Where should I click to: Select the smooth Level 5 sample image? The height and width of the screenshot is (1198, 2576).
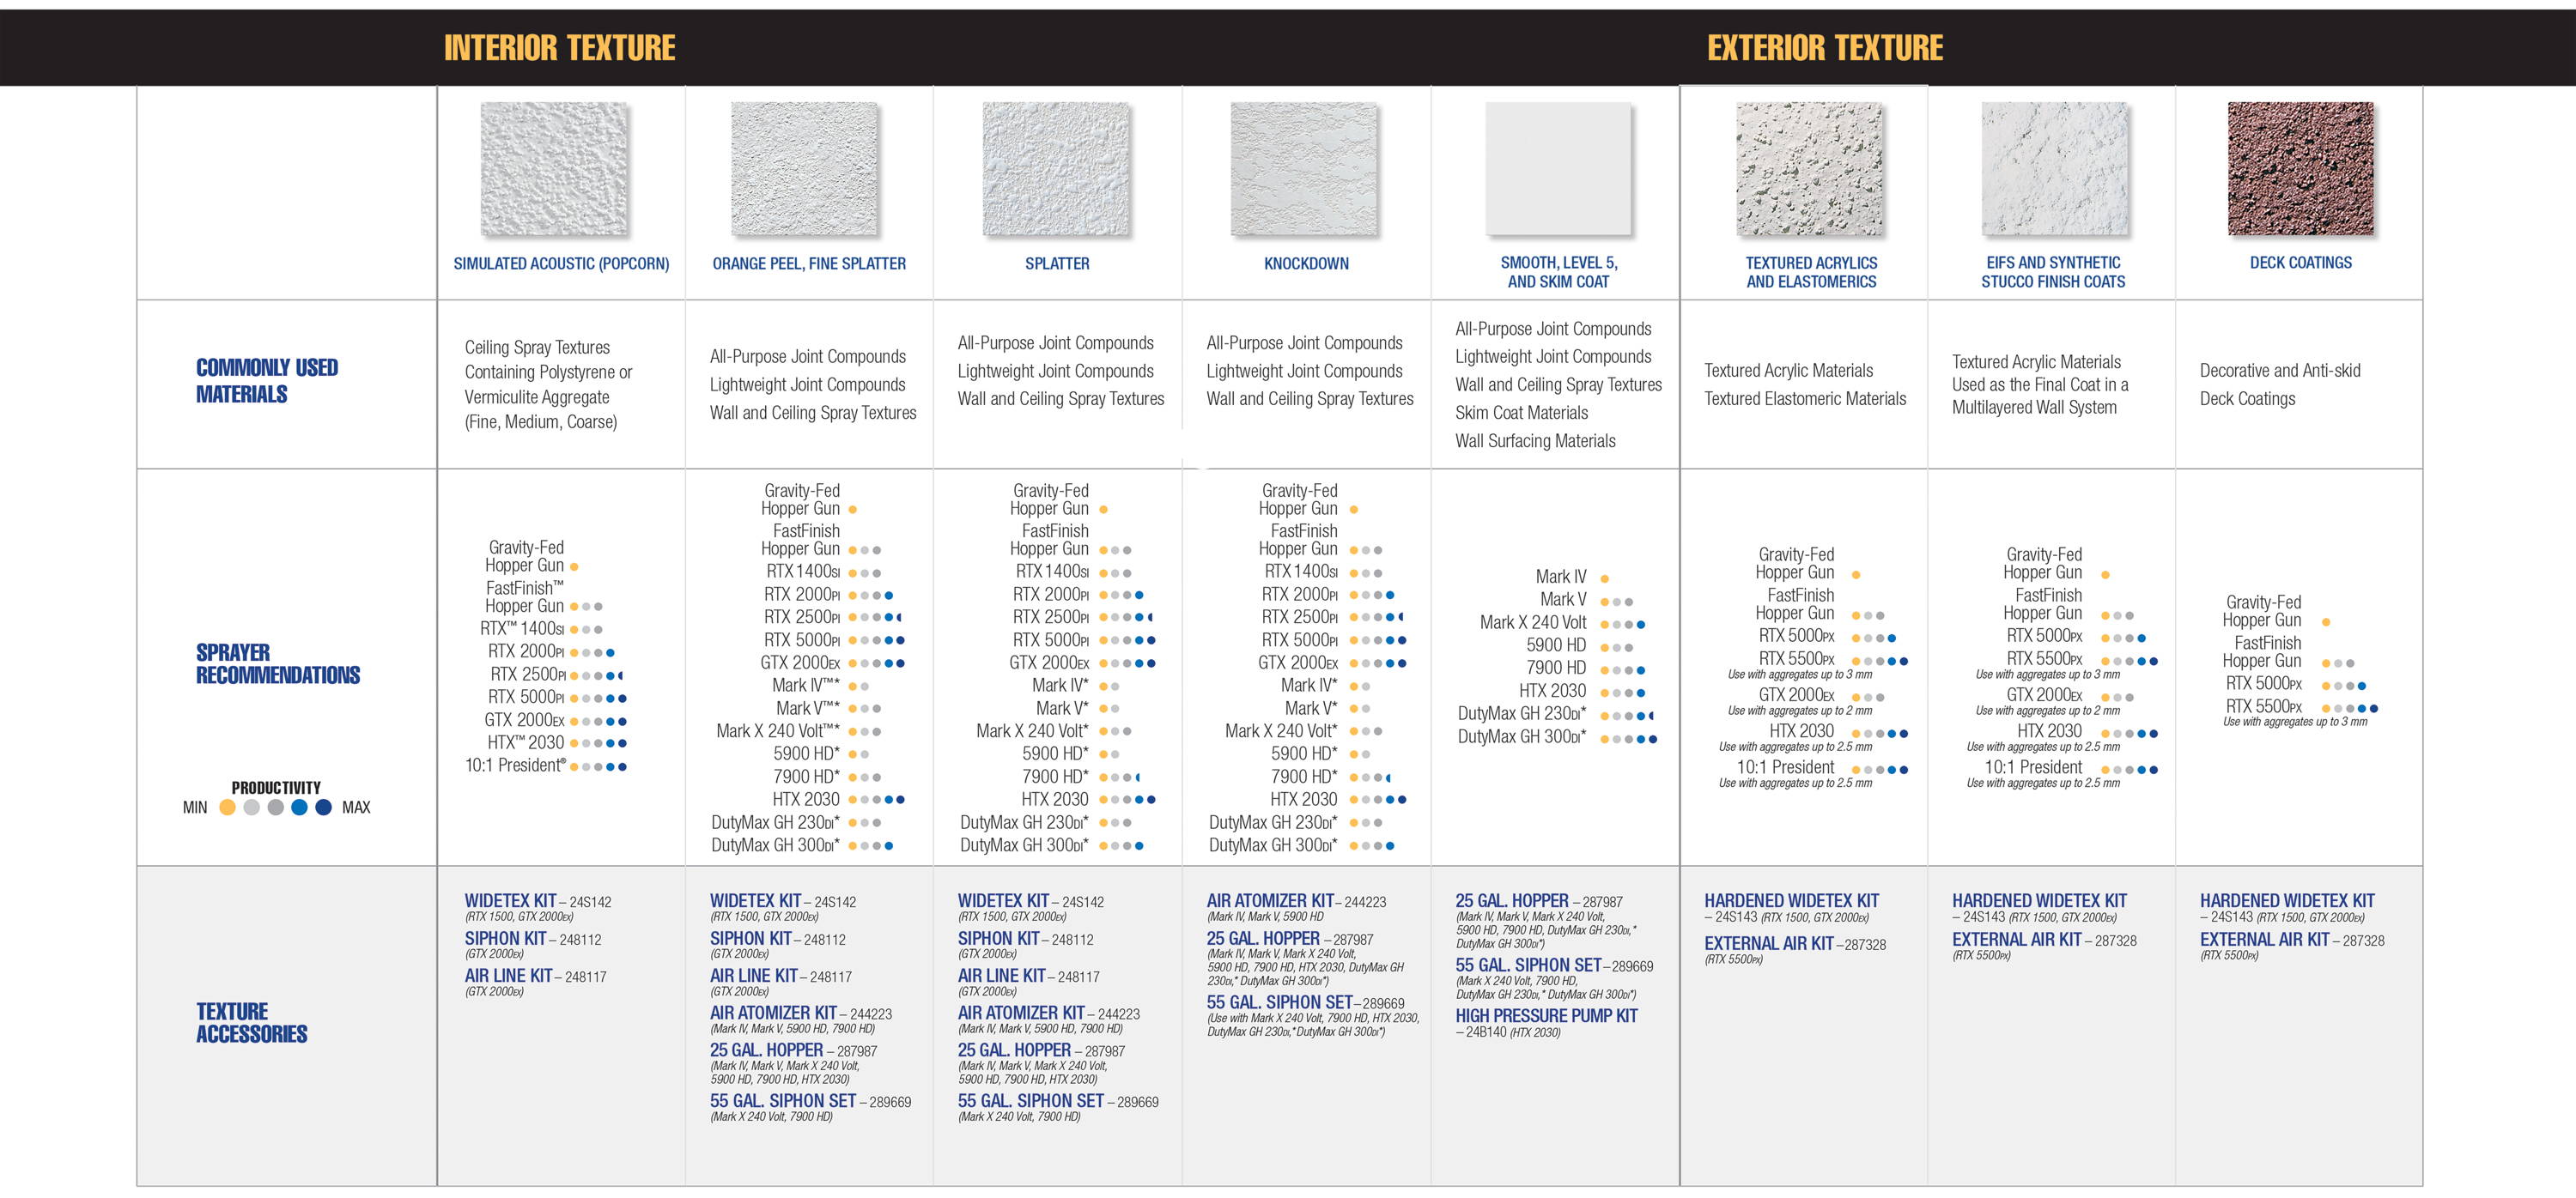[x=1558, y=169]
